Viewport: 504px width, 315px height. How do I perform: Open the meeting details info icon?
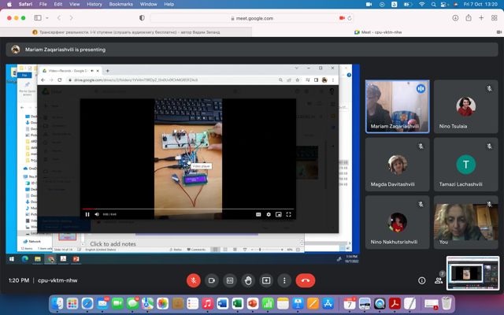[421, 280]
